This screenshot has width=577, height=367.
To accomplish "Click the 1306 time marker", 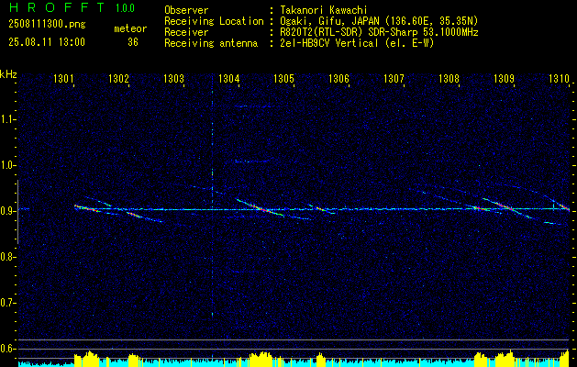I will tap(338, 78).
